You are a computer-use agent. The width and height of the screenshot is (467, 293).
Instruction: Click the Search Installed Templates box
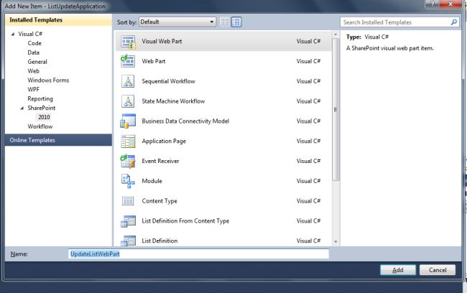click(x=396, y=22)
